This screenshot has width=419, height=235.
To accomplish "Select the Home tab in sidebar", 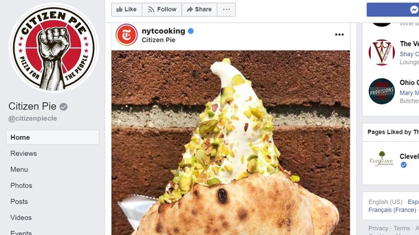I will (x=53, y=137).
